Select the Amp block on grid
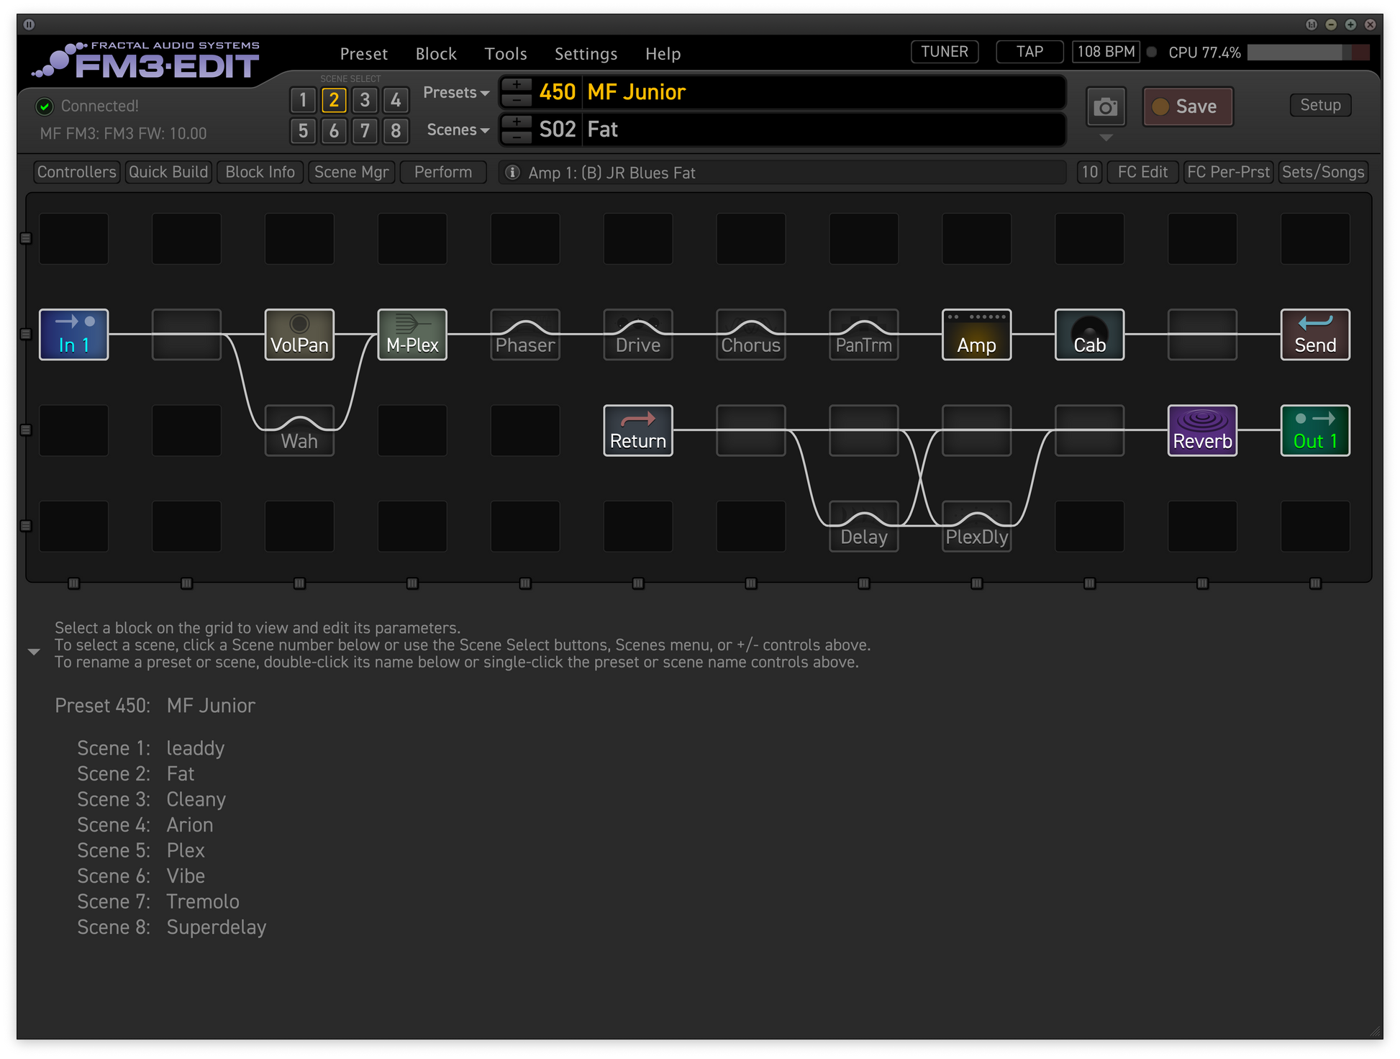 pos(976,335)
